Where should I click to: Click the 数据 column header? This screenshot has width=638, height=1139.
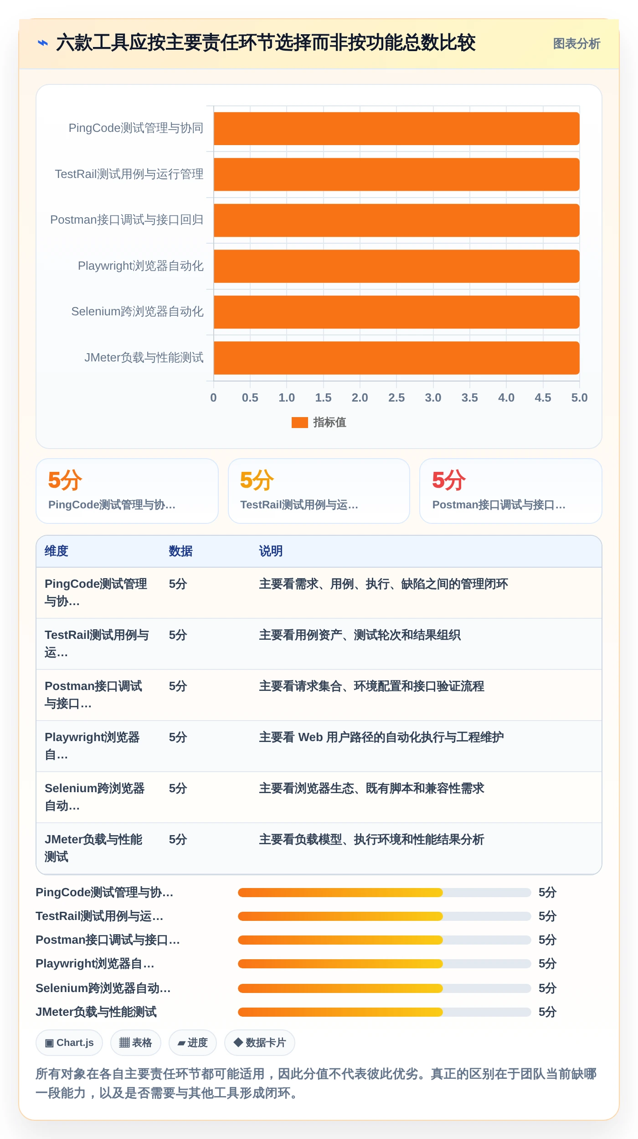(x=180, y=551)
